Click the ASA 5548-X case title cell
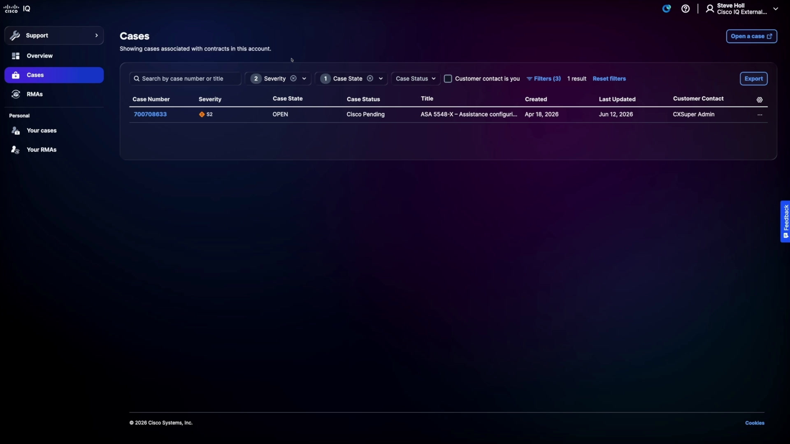Viewport: 790px width, 444px height. click(x=469, y=114)
